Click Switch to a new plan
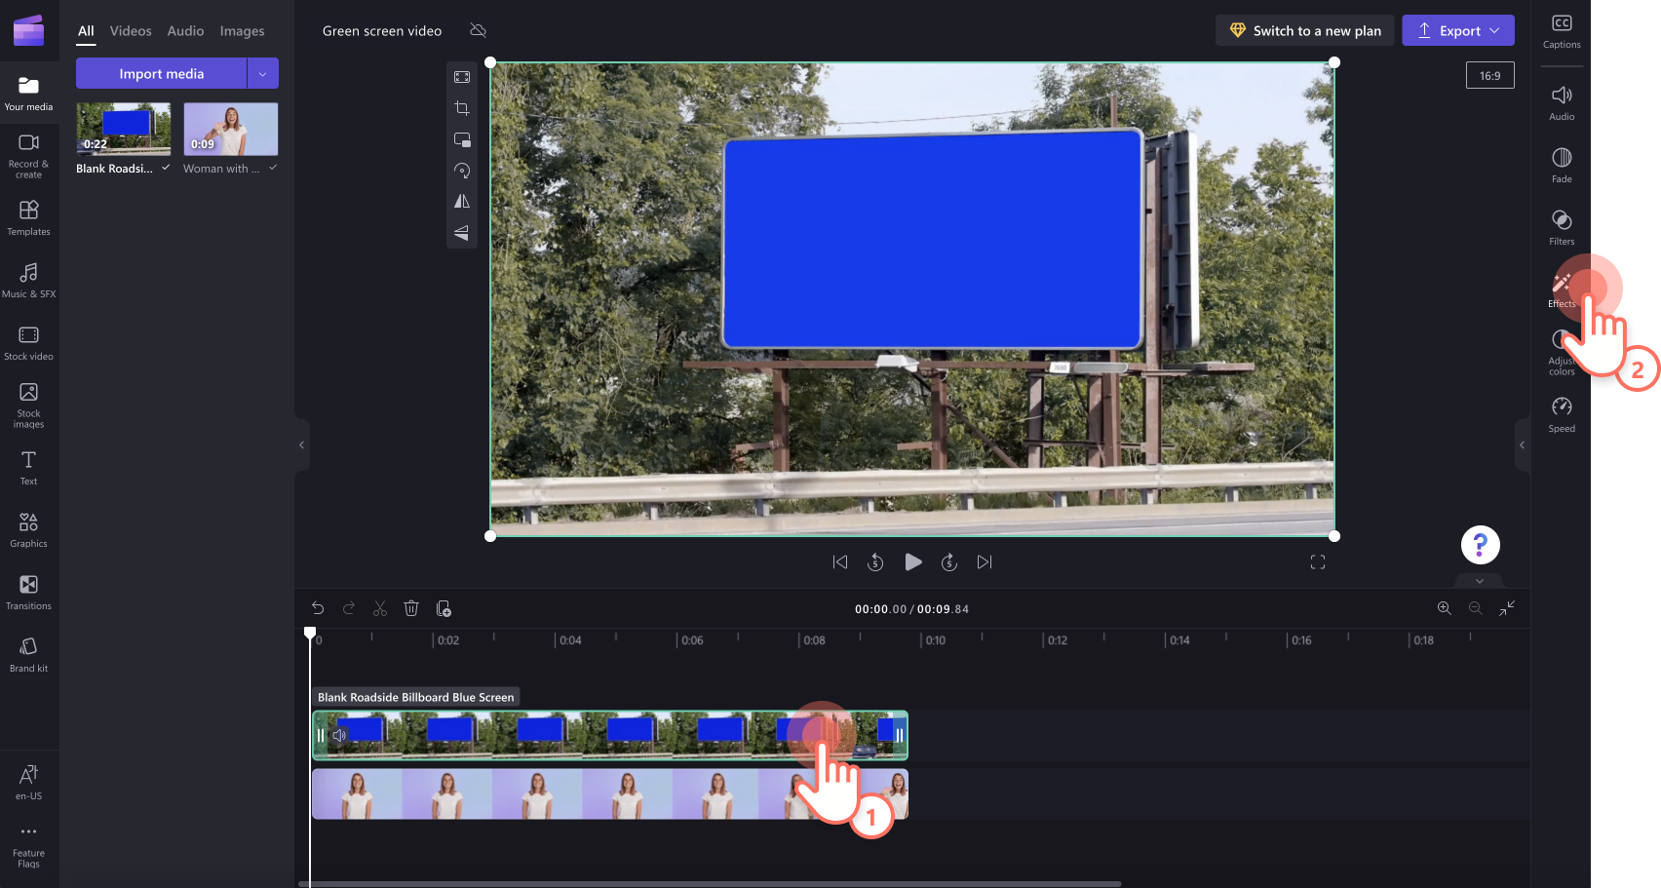The image size is (1661, 888). pyautogui.click(x=1304, y=30)
